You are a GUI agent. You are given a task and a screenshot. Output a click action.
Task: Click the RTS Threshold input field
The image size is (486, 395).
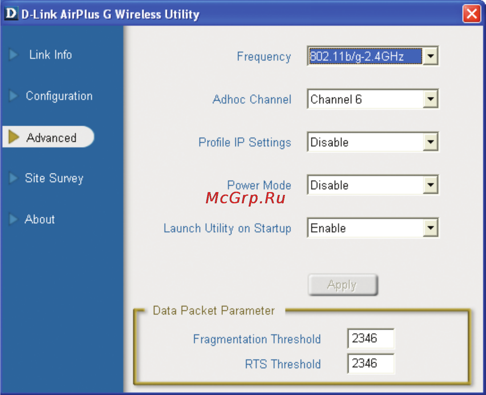[x=371, y=364]
